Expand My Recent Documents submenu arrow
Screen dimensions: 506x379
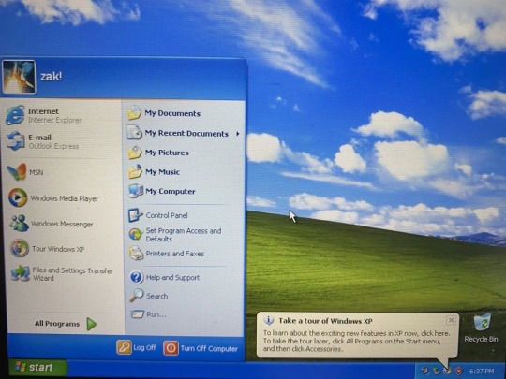click(x=238, y=134)
